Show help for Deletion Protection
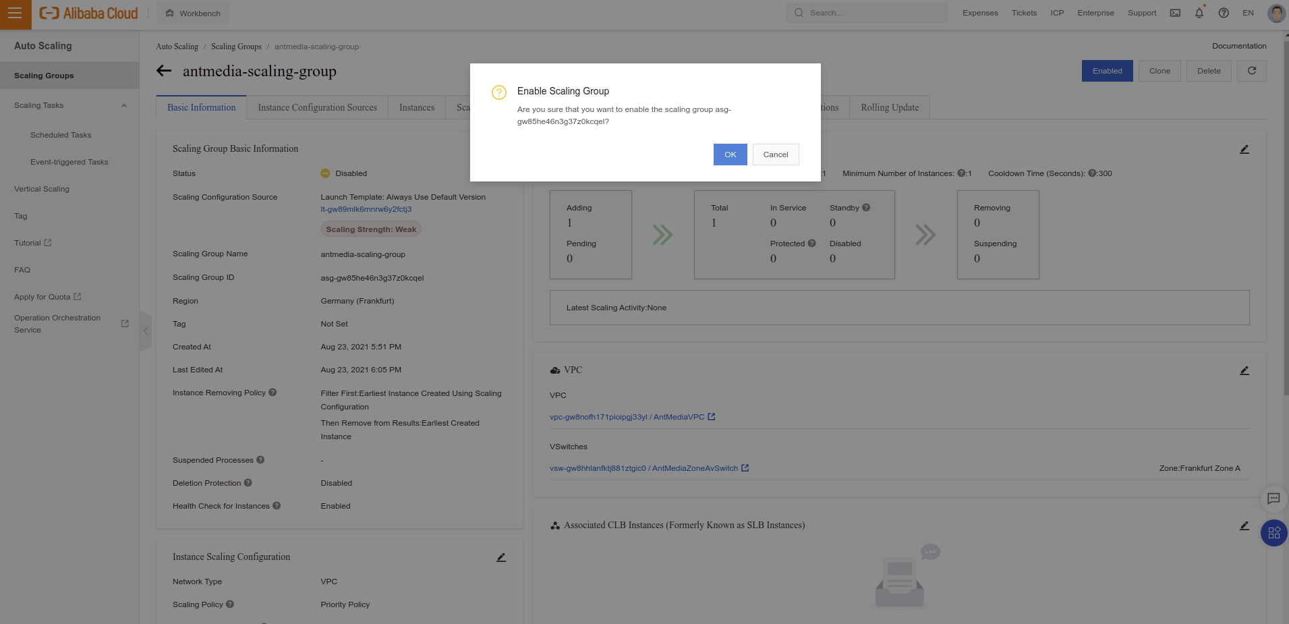Viewport: 1289px width, 624px height. coord(248,483)
